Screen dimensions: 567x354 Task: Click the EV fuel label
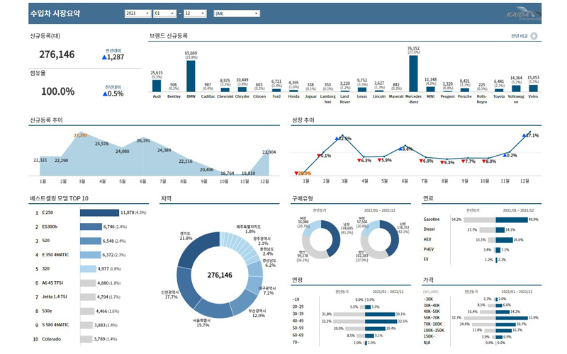click(426, 259)
